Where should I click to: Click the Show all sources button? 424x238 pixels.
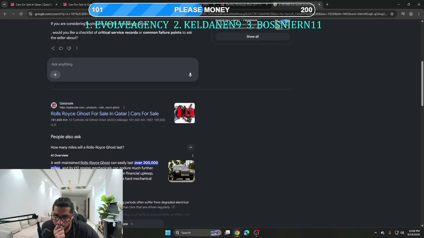pyautogui.click(x=252, y=37)
